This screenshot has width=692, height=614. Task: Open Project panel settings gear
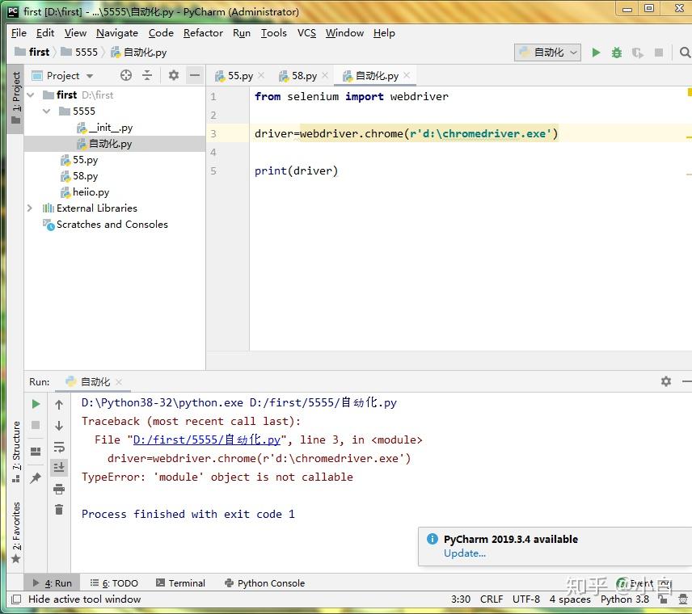(x=174, y=75)
